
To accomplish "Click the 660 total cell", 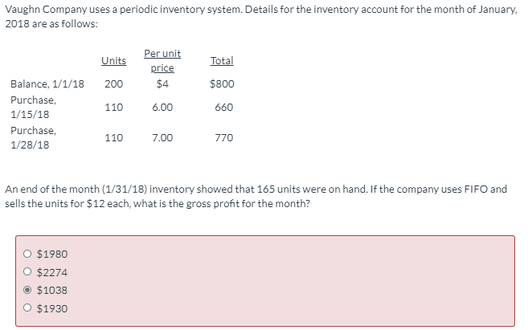I will click(224, 108).
